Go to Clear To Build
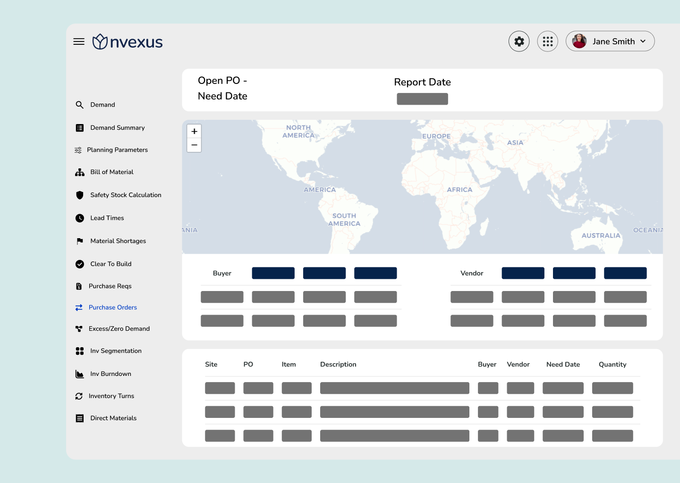Image resolution: width=680 pixels, height=483 pixels. pyautogui.click(x=111, y=264)
